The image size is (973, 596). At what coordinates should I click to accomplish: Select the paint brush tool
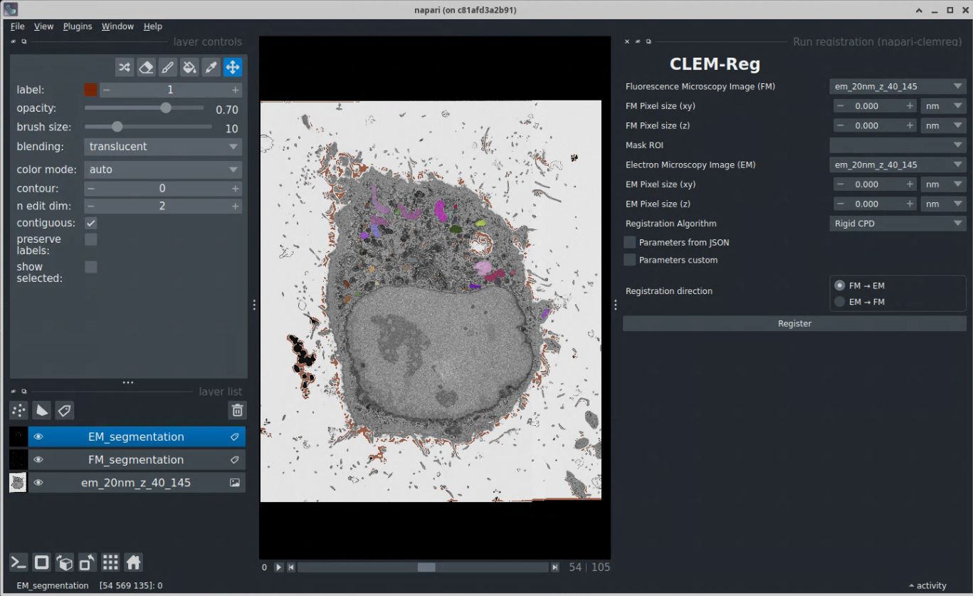[167, 68]
